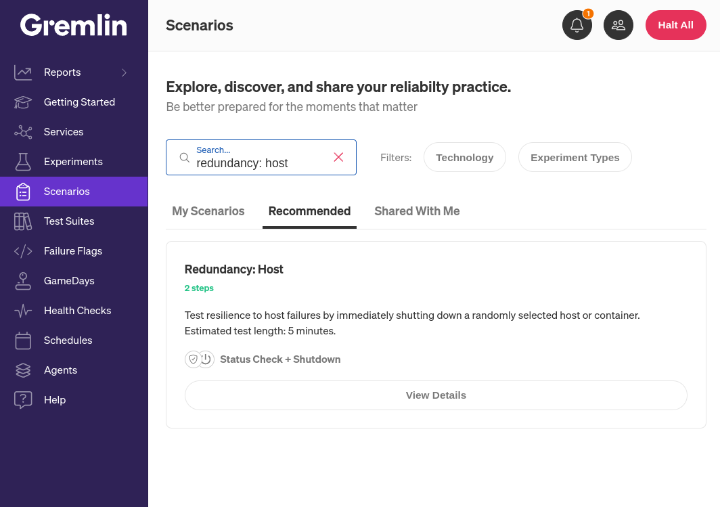
Task: Open notifications bell icon
Action: coord(577,25)
